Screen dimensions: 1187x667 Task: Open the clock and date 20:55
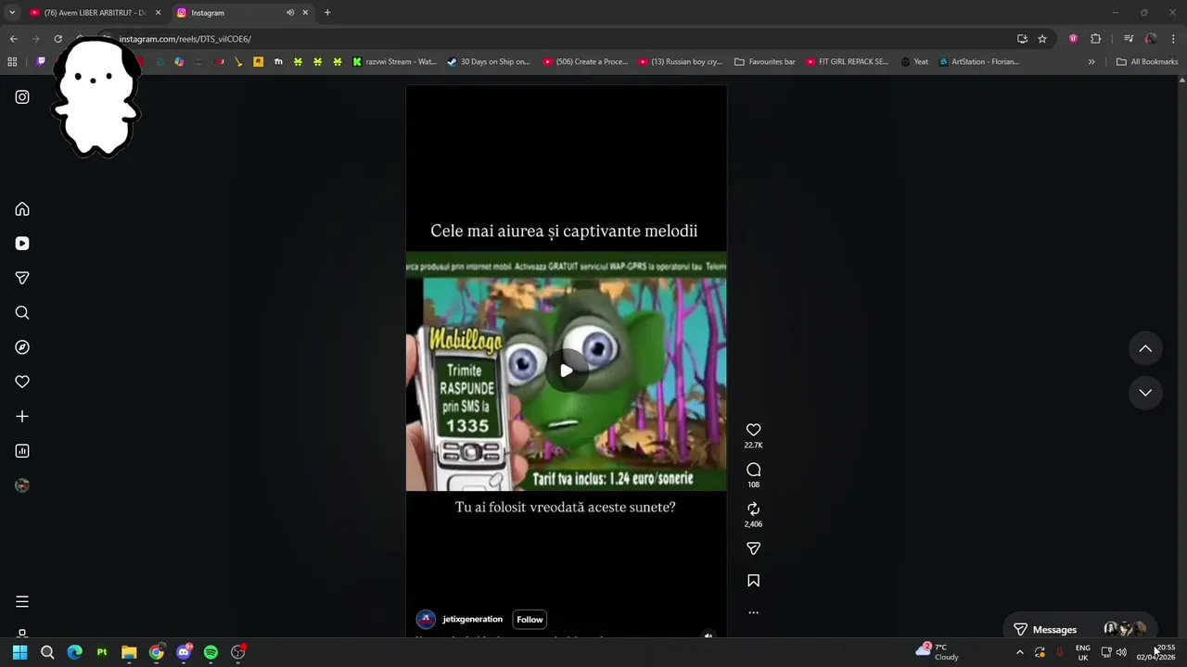pyautogui.click(x=1157, y=652)
